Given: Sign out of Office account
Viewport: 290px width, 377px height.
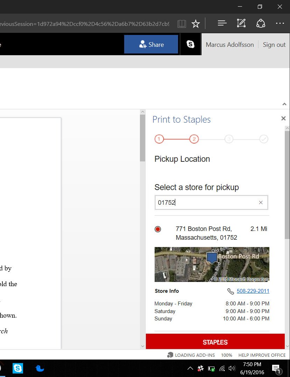Looking at the screenshot, I should point(274,45).
